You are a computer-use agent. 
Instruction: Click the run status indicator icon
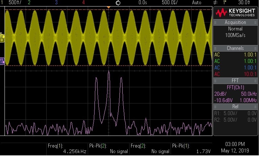point(118,3)
